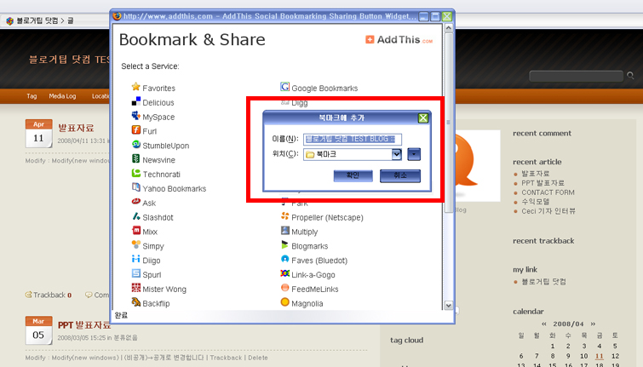Open recent article PPT 발표자료 in sidebar
Viewport: 643px width, 367px height.
point(543,183)
